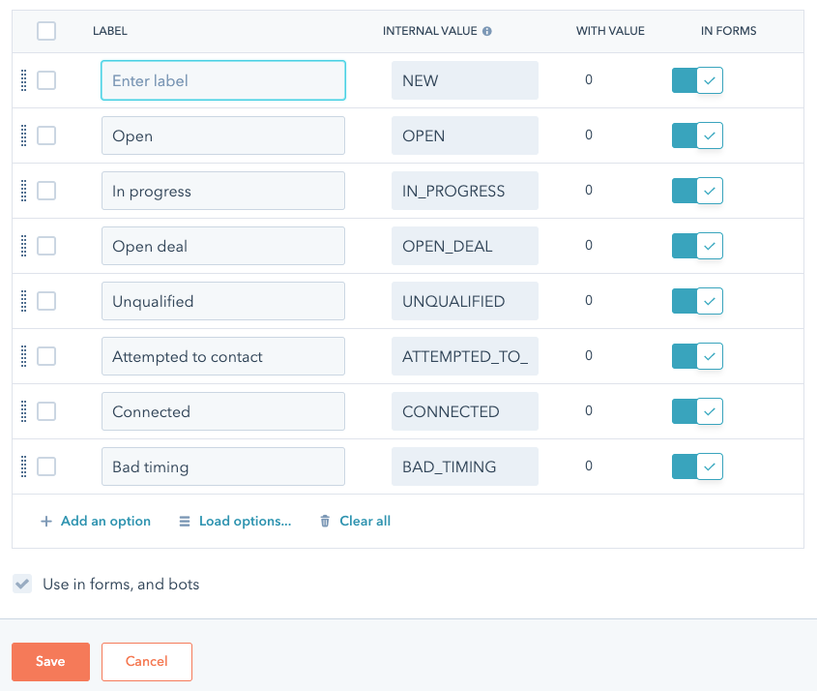The height and width of the screenshot is (691, 817).
Task: Click the info icon next to Internal Value
Action: pyautogui.click(x=486, y=30)
